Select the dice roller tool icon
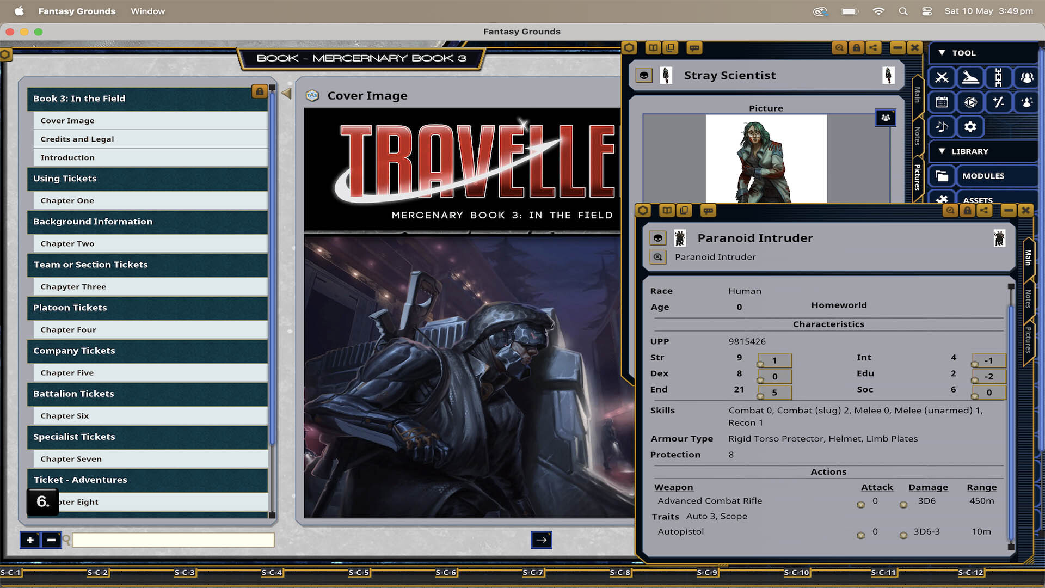This screenshot has width=1045, height=588. (970, 102)
